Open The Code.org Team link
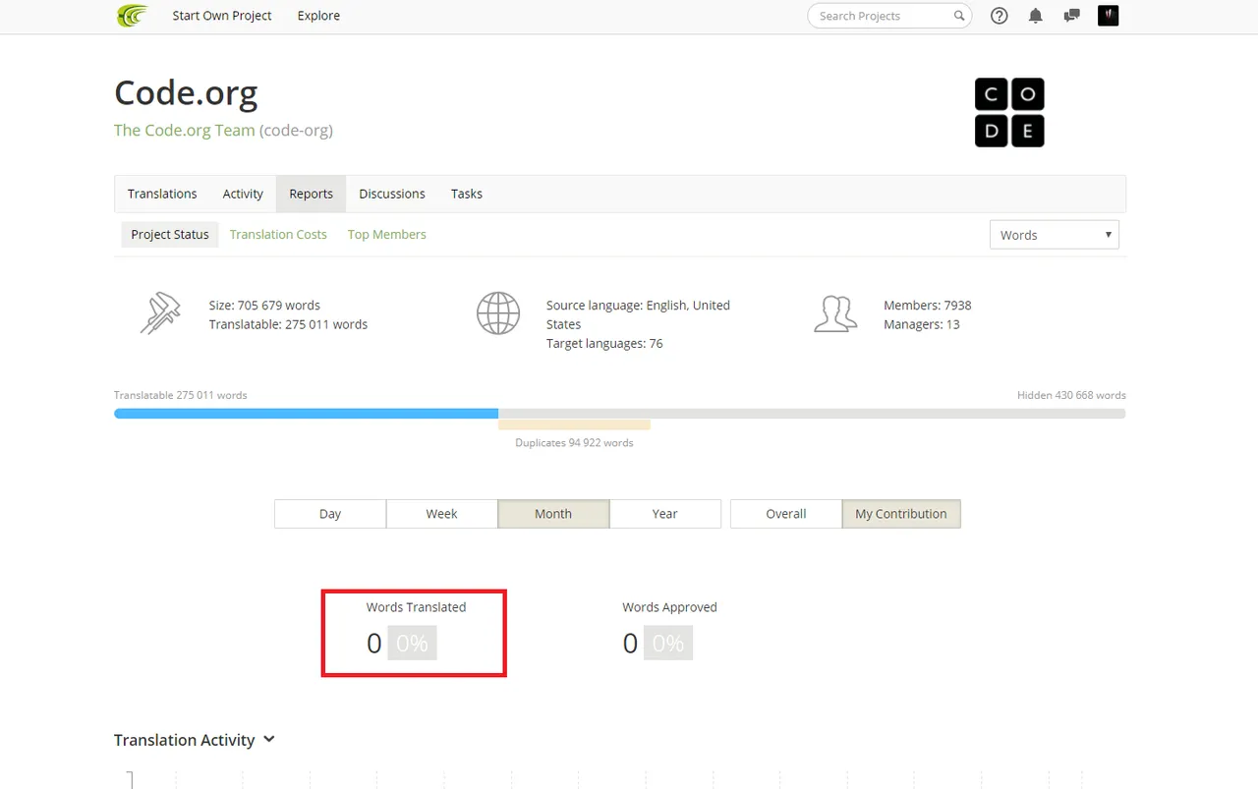Image resolution: width=1258 pixels, height=789 pixels. click(x=185, y=130)
